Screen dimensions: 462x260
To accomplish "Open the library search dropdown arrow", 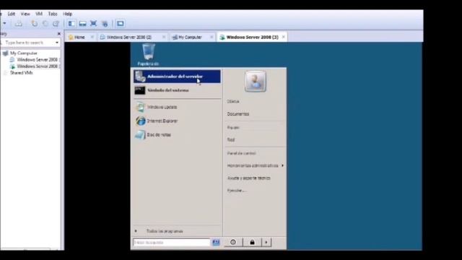I will point(57,43).
